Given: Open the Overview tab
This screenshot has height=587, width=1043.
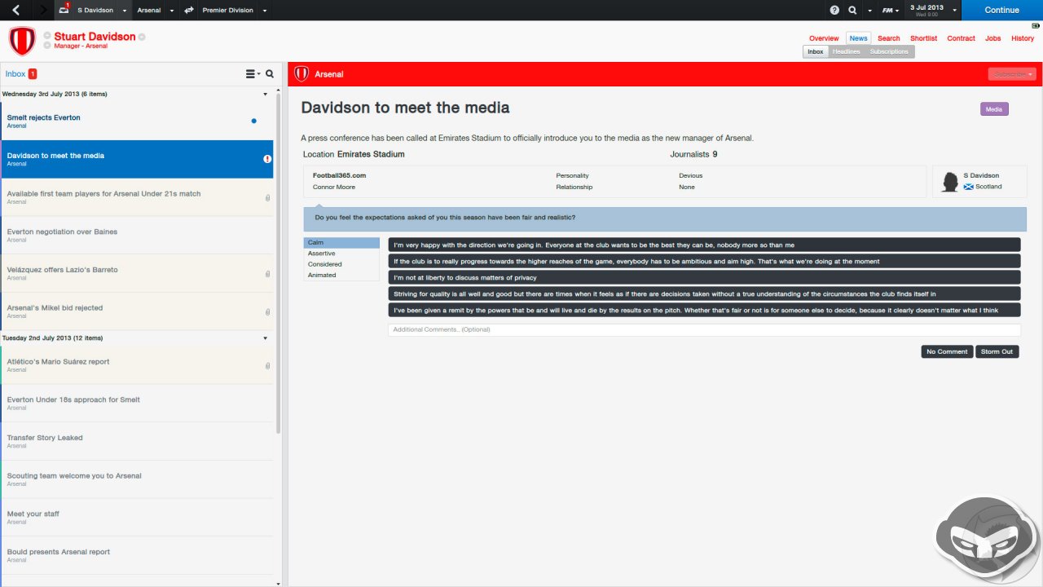Looking at the screenshot, I should click(824, 38).
